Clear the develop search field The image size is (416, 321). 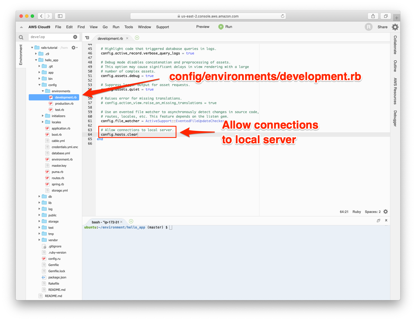pyautogui.click(x=75, y=37)
